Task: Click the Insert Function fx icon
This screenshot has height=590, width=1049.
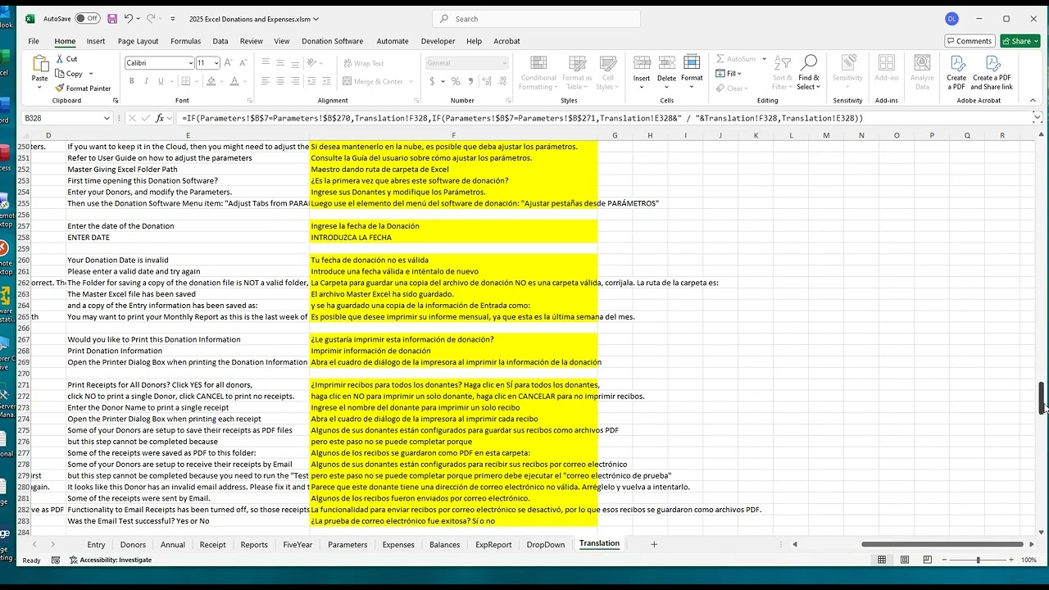Action: [161, 118]
